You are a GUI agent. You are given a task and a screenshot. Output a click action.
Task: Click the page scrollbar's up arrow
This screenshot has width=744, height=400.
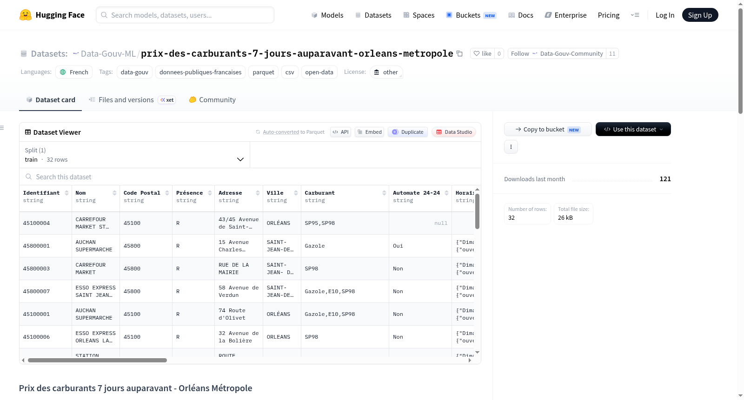coord(740,4)
